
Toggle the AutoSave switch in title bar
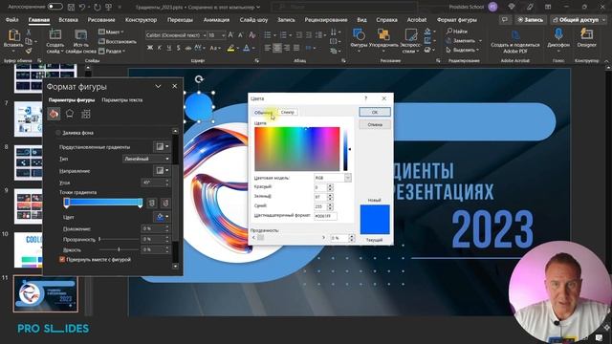pos(55,7)
